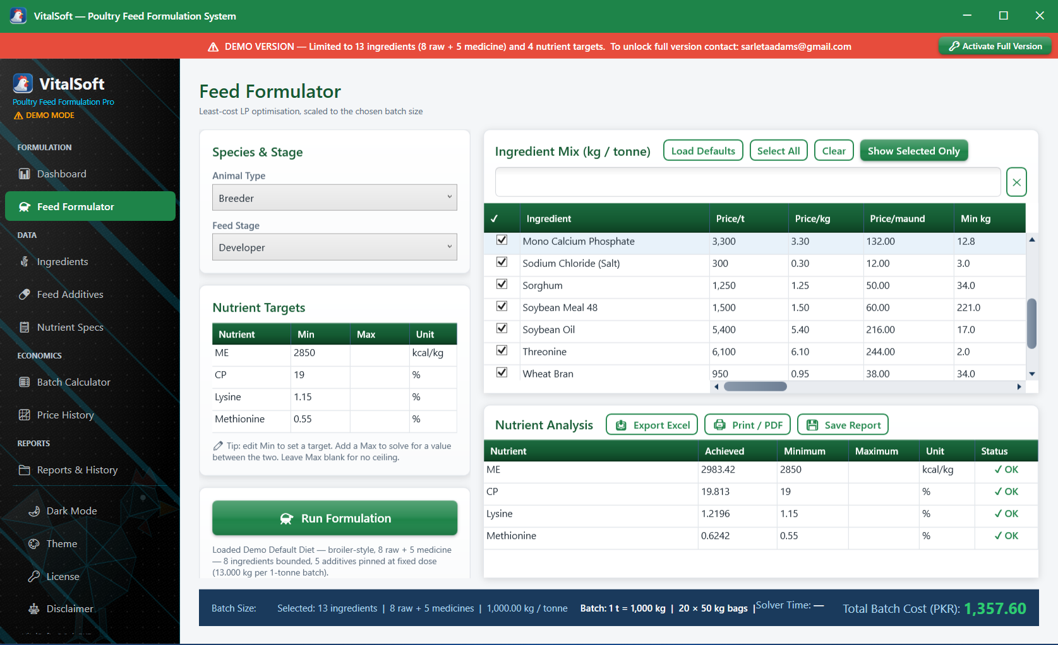Click the Price History icon
This screenshot has height=645, width=1058.
click(x=25, y=415)
